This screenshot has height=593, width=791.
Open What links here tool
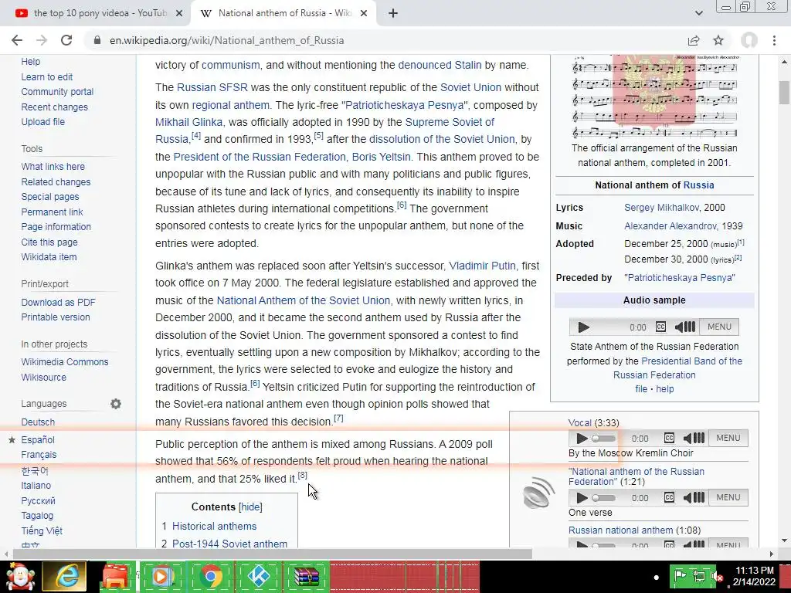click(53, 167)
